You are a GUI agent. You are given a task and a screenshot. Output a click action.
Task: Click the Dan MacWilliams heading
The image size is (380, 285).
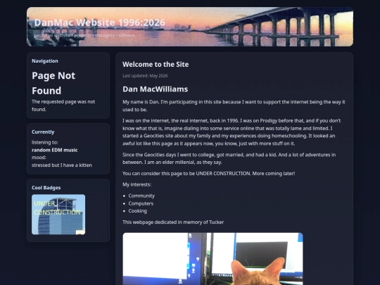click(x=155, y=89)
